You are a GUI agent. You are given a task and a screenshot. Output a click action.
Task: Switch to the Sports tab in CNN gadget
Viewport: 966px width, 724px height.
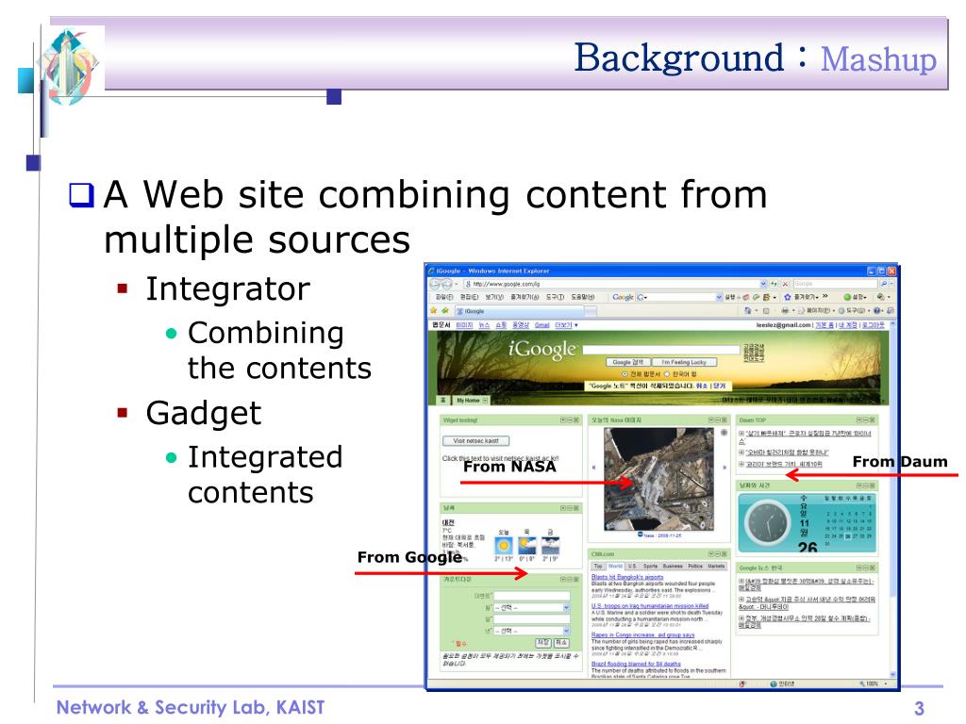[651, 566]
